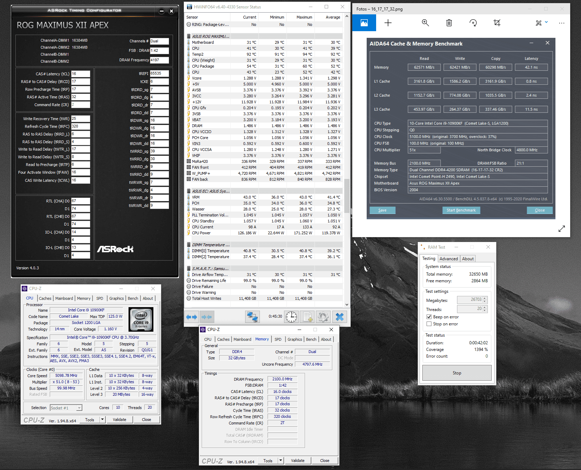The height and width of the screenshot is (470, 581).
Task: Select the Vcore sensor row in HWiNFO
Action: [x=264, y=78]
